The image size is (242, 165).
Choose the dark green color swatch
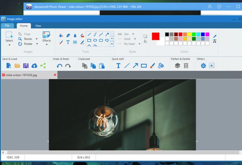coord(194,39)
